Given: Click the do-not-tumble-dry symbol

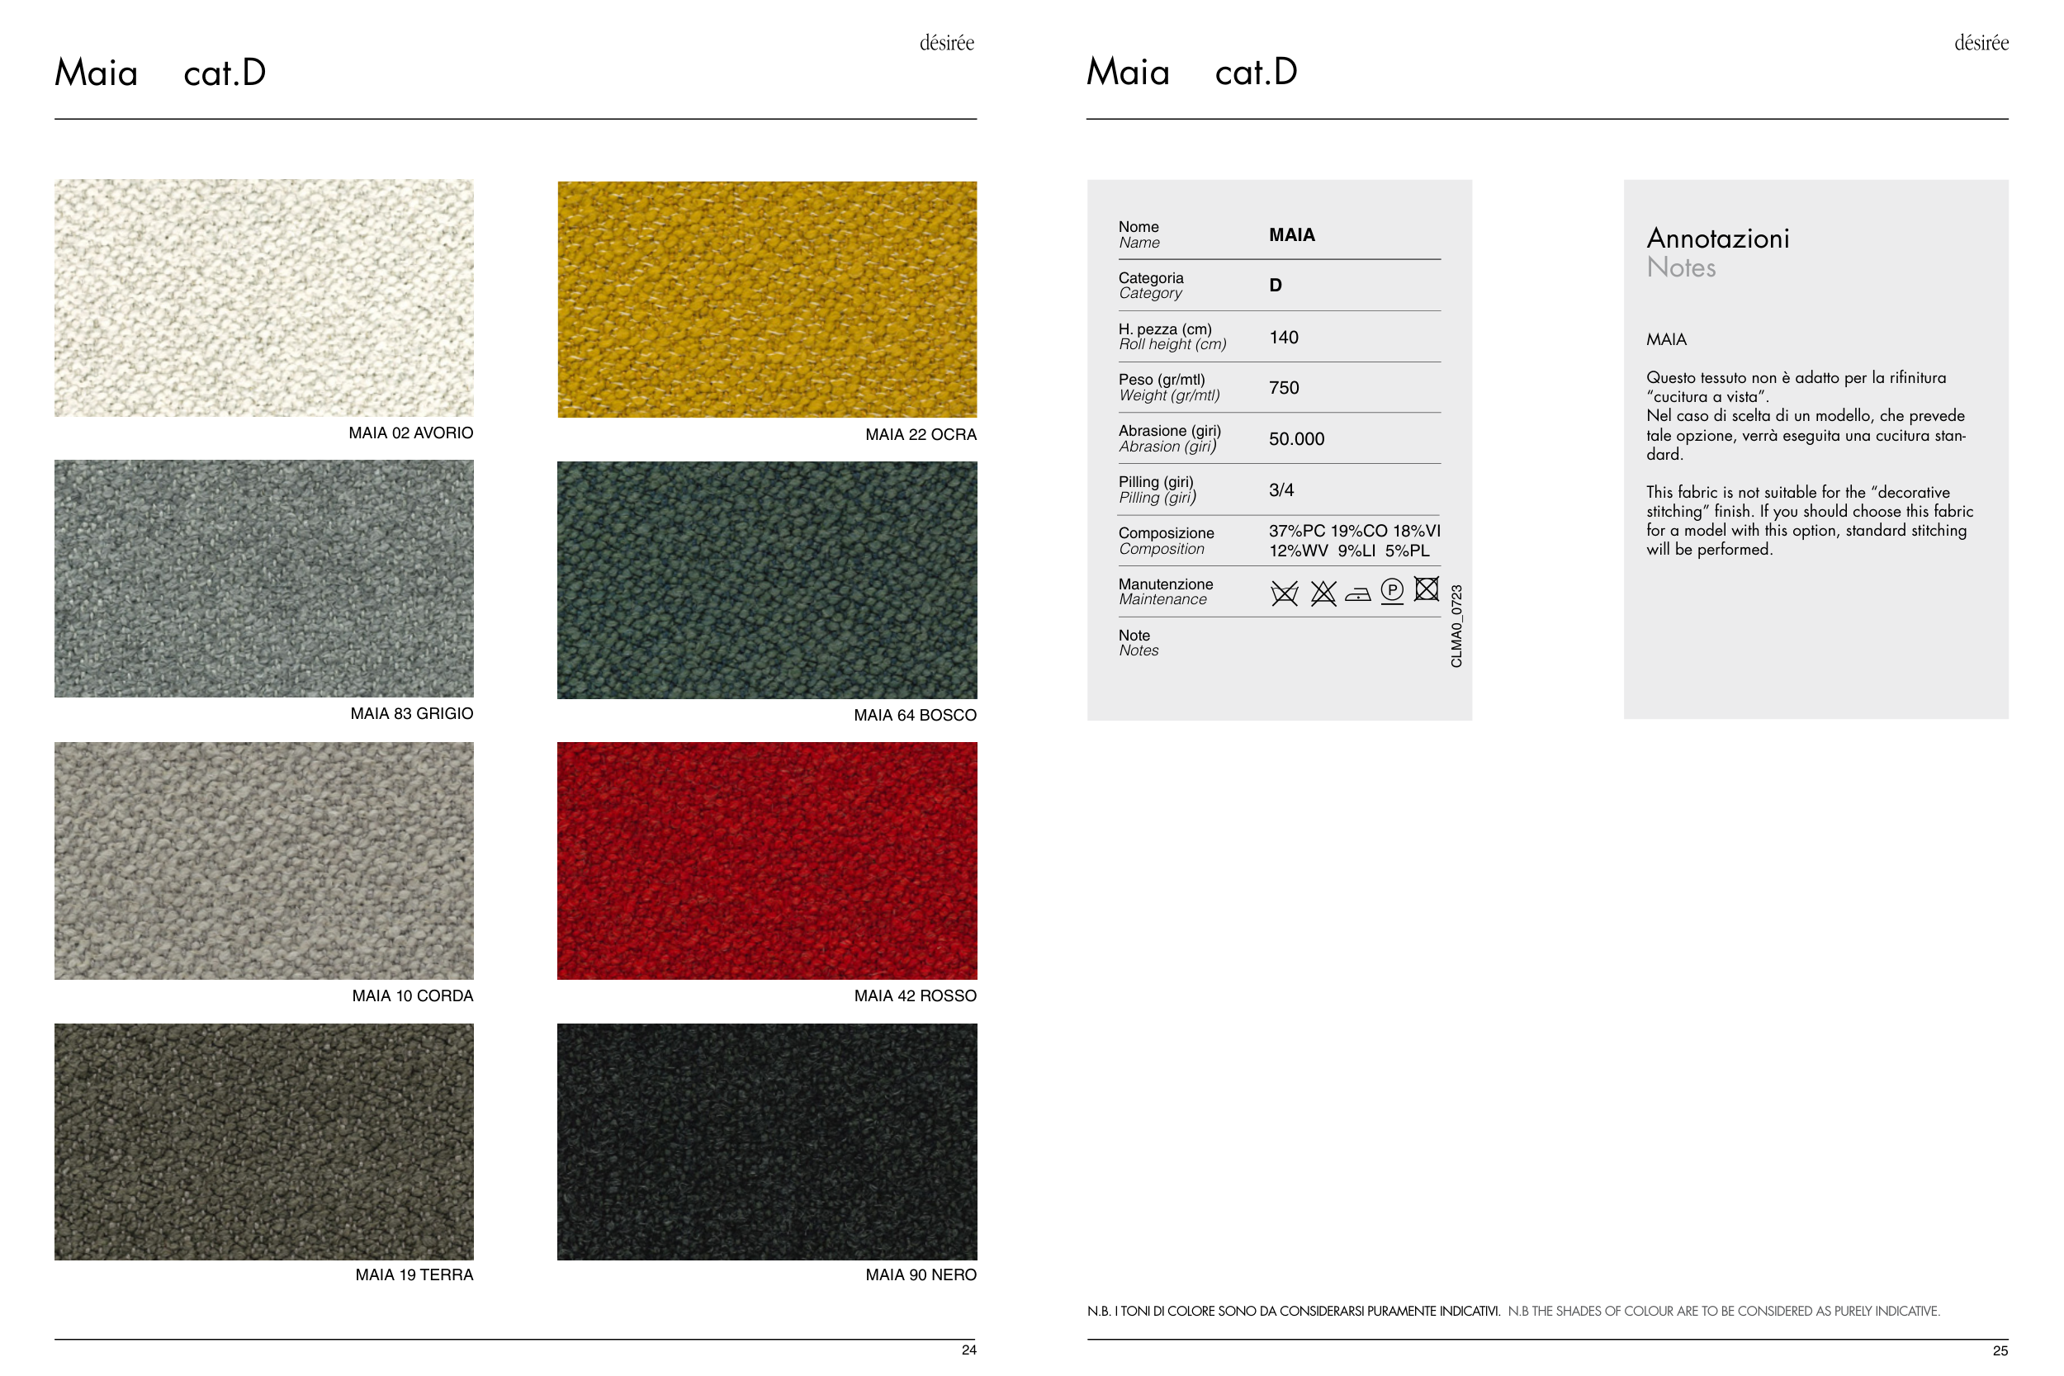Looking at the screenshot, I should point(1426,589).
